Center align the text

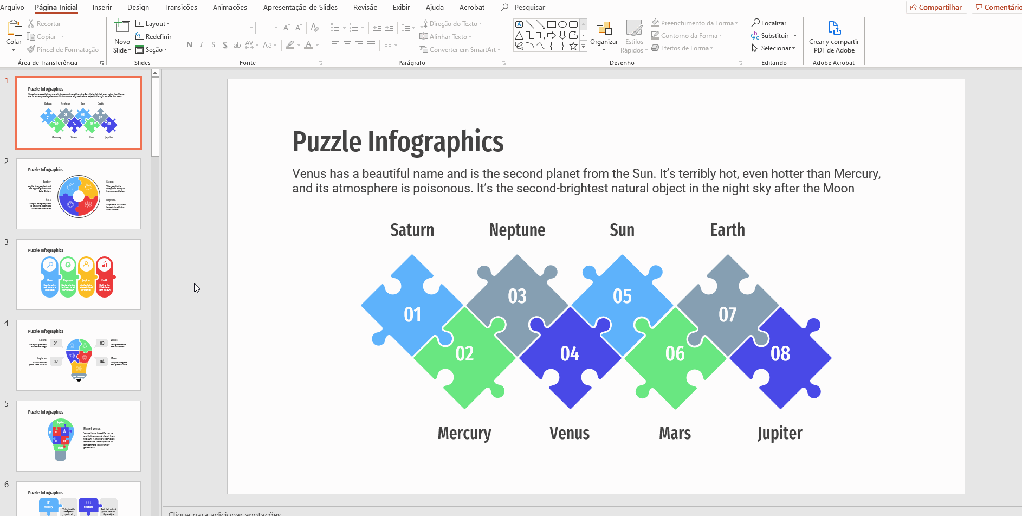click(347, 45)
